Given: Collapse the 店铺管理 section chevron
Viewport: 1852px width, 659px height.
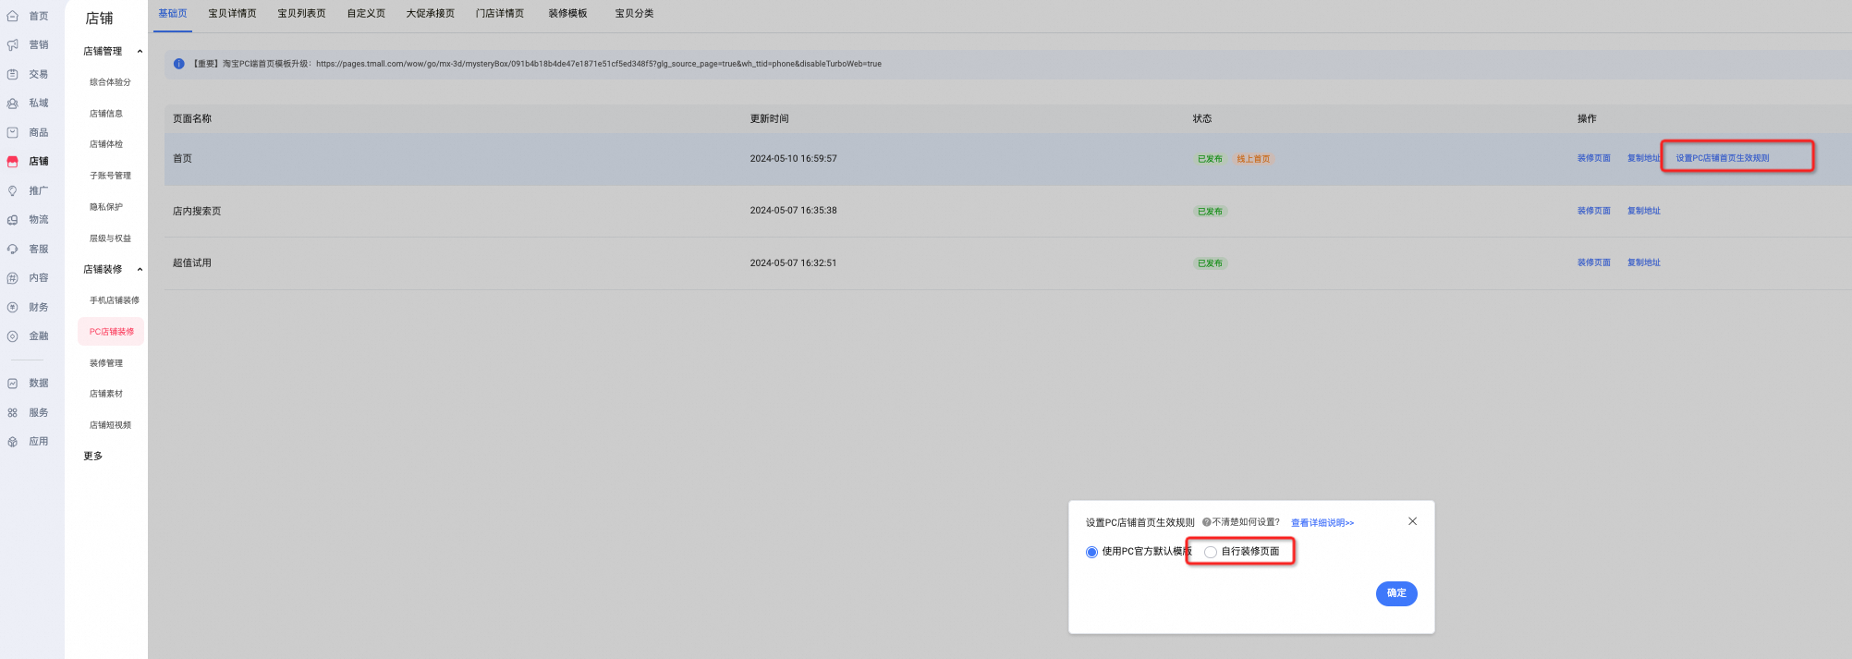Looking at the screenshot, I should click(140, 52).
